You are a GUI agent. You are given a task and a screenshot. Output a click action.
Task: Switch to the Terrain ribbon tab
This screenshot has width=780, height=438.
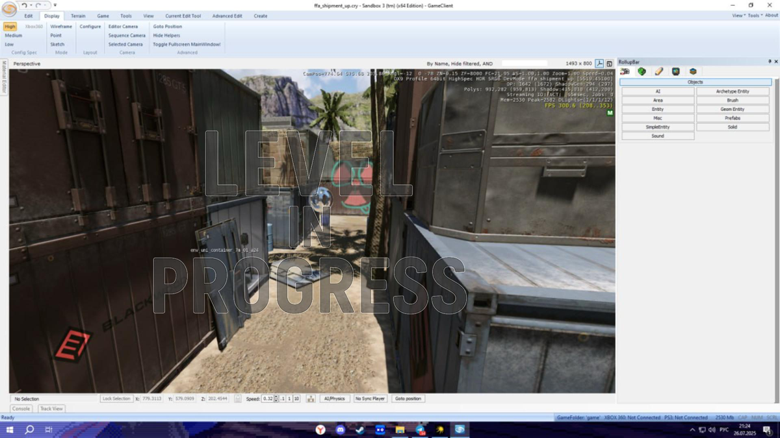[78, 16]
